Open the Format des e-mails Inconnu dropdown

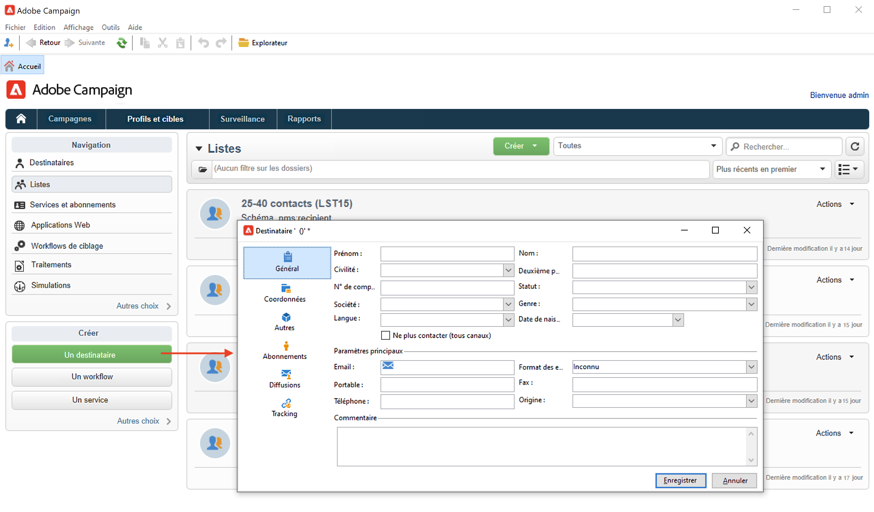[751, 367]
